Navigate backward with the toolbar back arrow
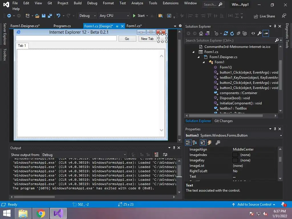Viewport: 292px width, 219px height. (x=9, y=16)
